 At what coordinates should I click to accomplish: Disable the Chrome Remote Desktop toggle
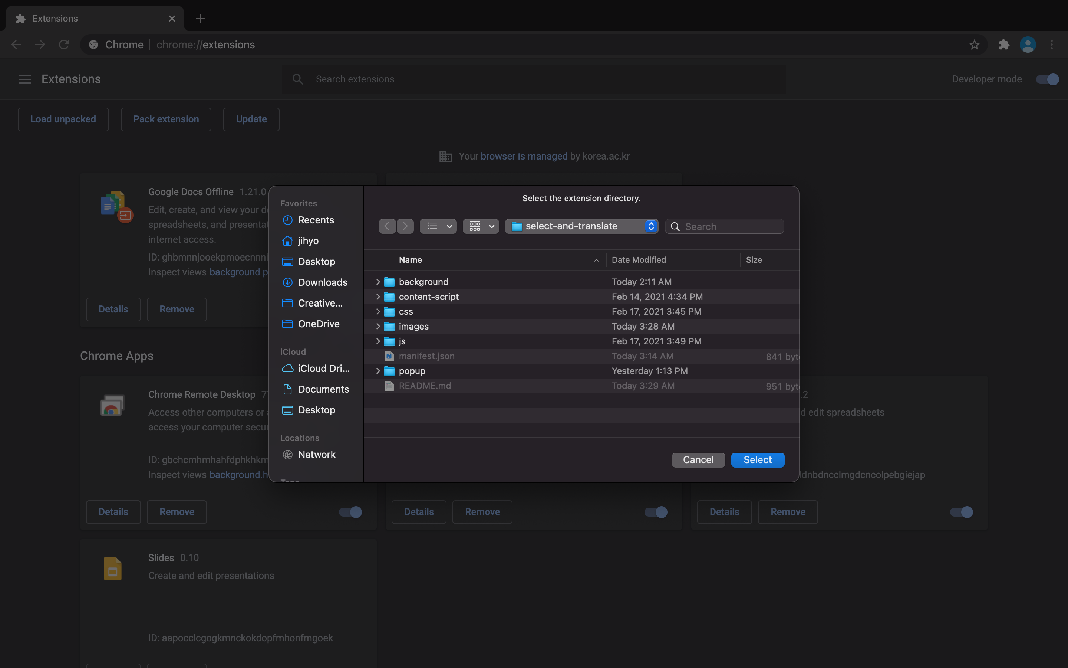point(350,512)
